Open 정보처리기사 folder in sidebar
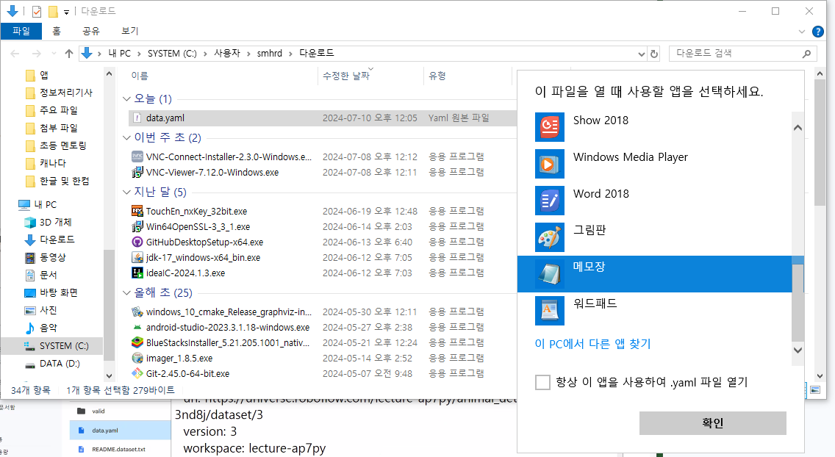The image size is (835, 457). point(66,93)
